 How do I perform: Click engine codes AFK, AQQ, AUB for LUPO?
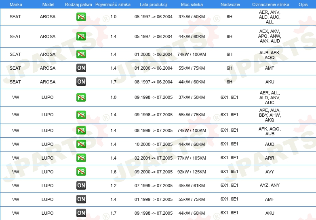click(270, 131)
